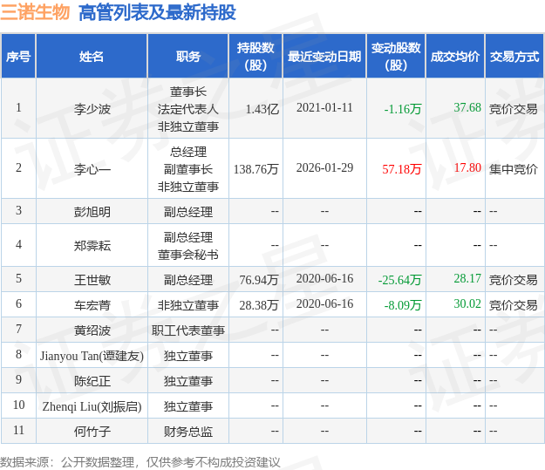The height and width of the screenshot is (470, 545).
Task: Click Zhenqi Liu's 独立董事 position
Action: (x=188, y=406)
